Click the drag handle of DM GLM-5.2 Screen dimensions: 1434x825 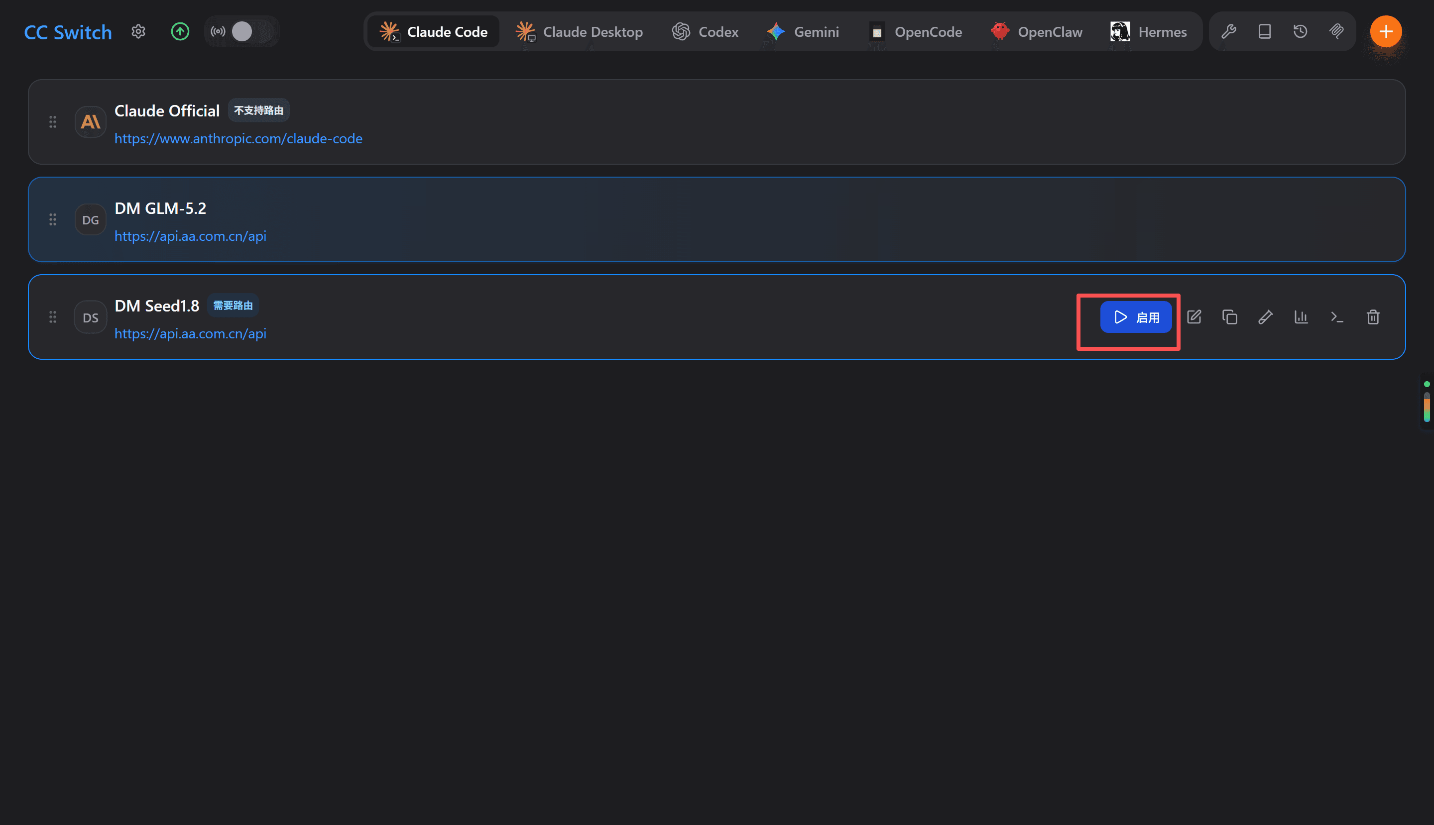click(53, 219)
